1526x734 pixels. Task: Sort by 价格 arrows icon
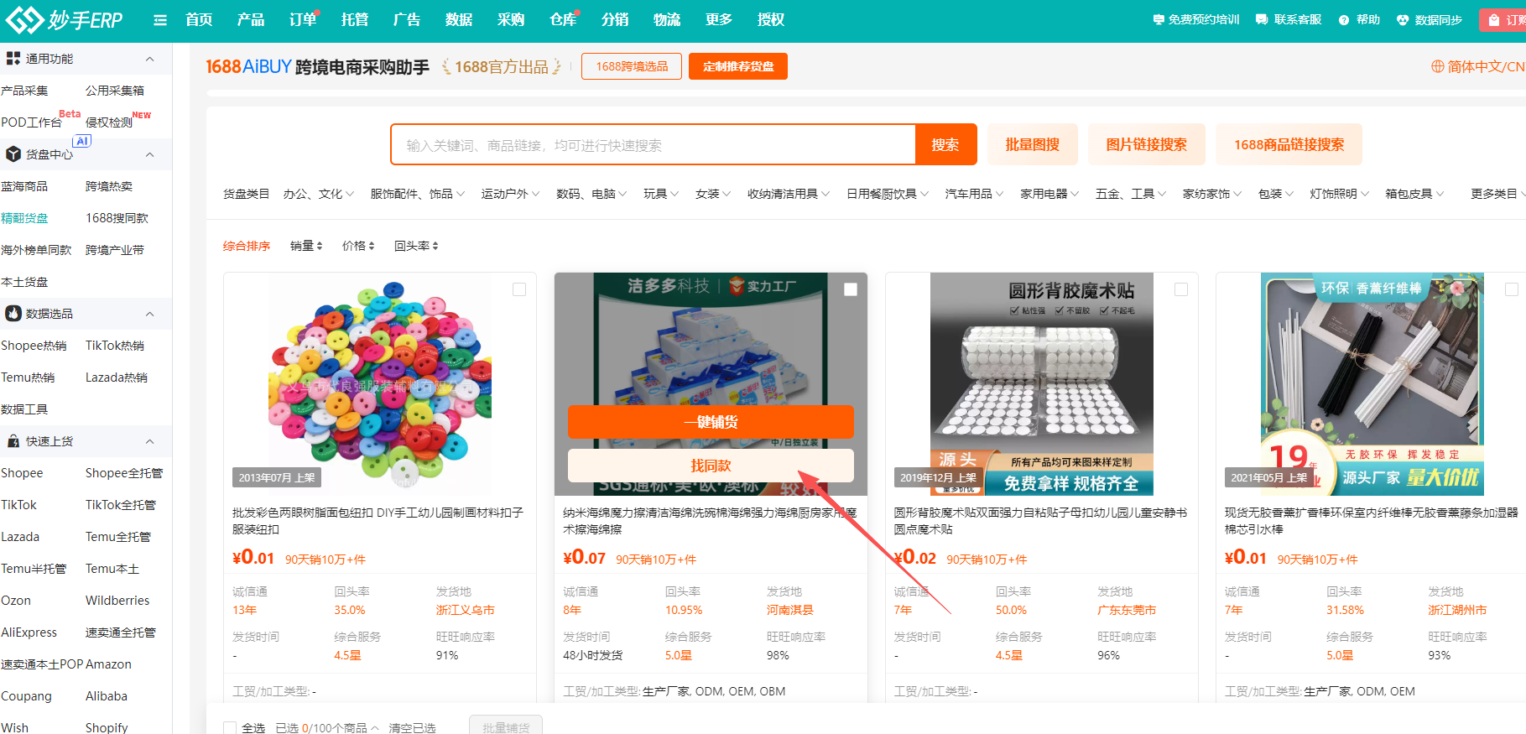point(371,246)
